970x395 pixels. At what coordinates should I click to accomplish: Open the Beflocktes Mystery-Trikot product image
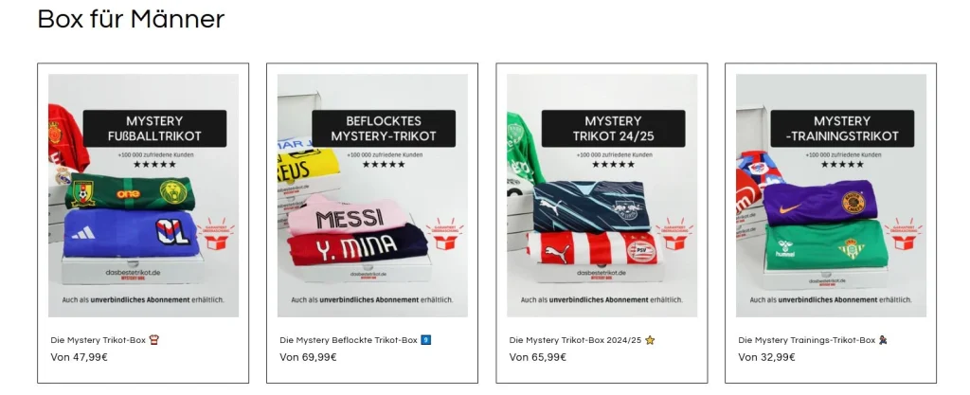tap(372, 195)
